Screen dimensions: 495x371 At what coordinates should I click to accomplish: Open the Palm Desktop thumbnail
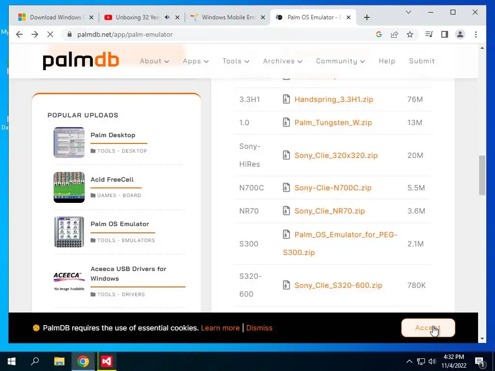tap(69, 143)
